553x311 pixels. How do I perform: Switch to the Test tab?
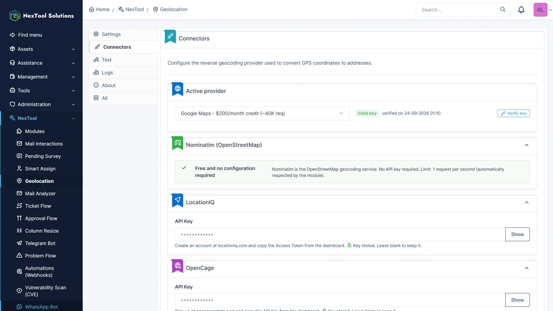123,60
